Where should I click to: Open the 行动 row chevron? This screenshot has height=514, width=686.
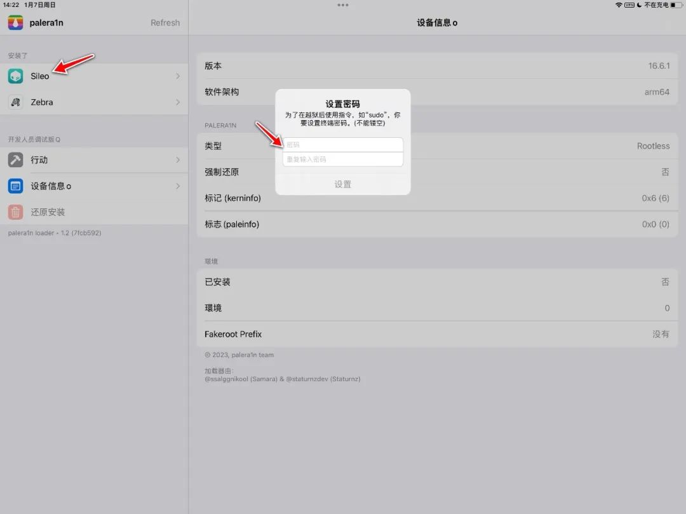(178, 159)
